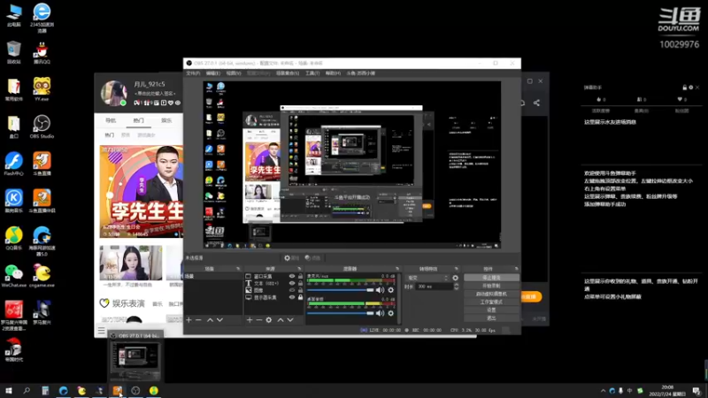Click Douyu live app in taskbar
The height and width of the screenshot is (398, 708).
point(118,391)
